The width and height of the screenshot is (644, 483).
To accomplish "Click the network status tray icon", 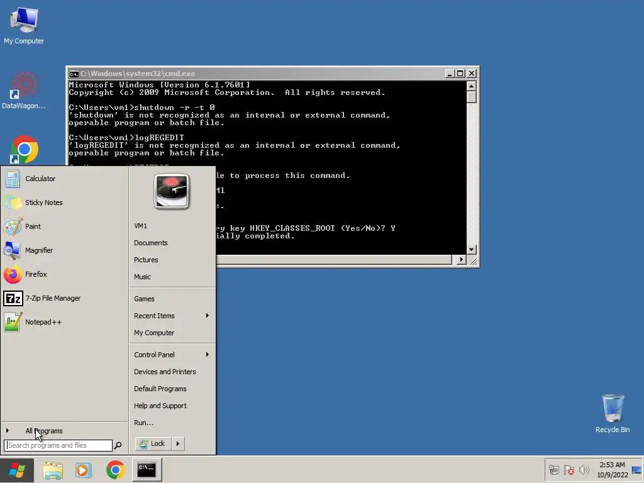I will [x=553, y=470].
